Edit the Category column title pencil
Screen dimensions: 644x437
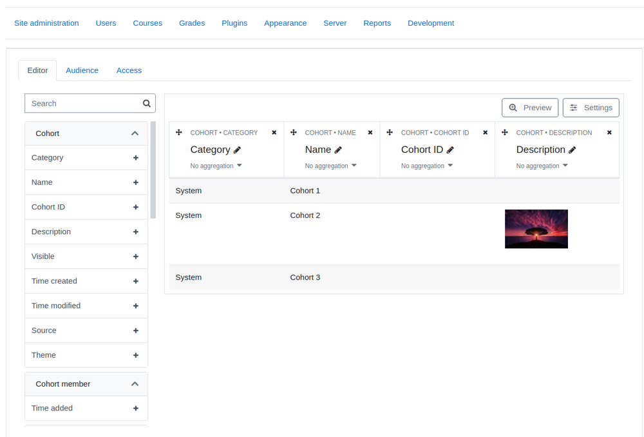point(237,150)
